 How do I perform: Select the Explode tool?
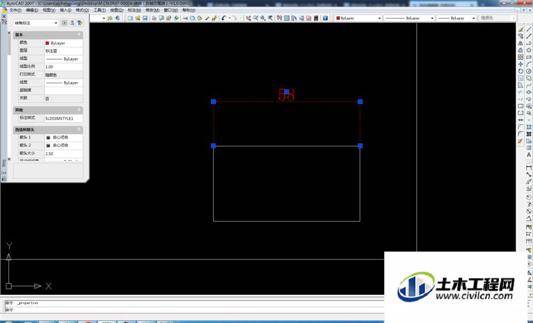[521, 141]
